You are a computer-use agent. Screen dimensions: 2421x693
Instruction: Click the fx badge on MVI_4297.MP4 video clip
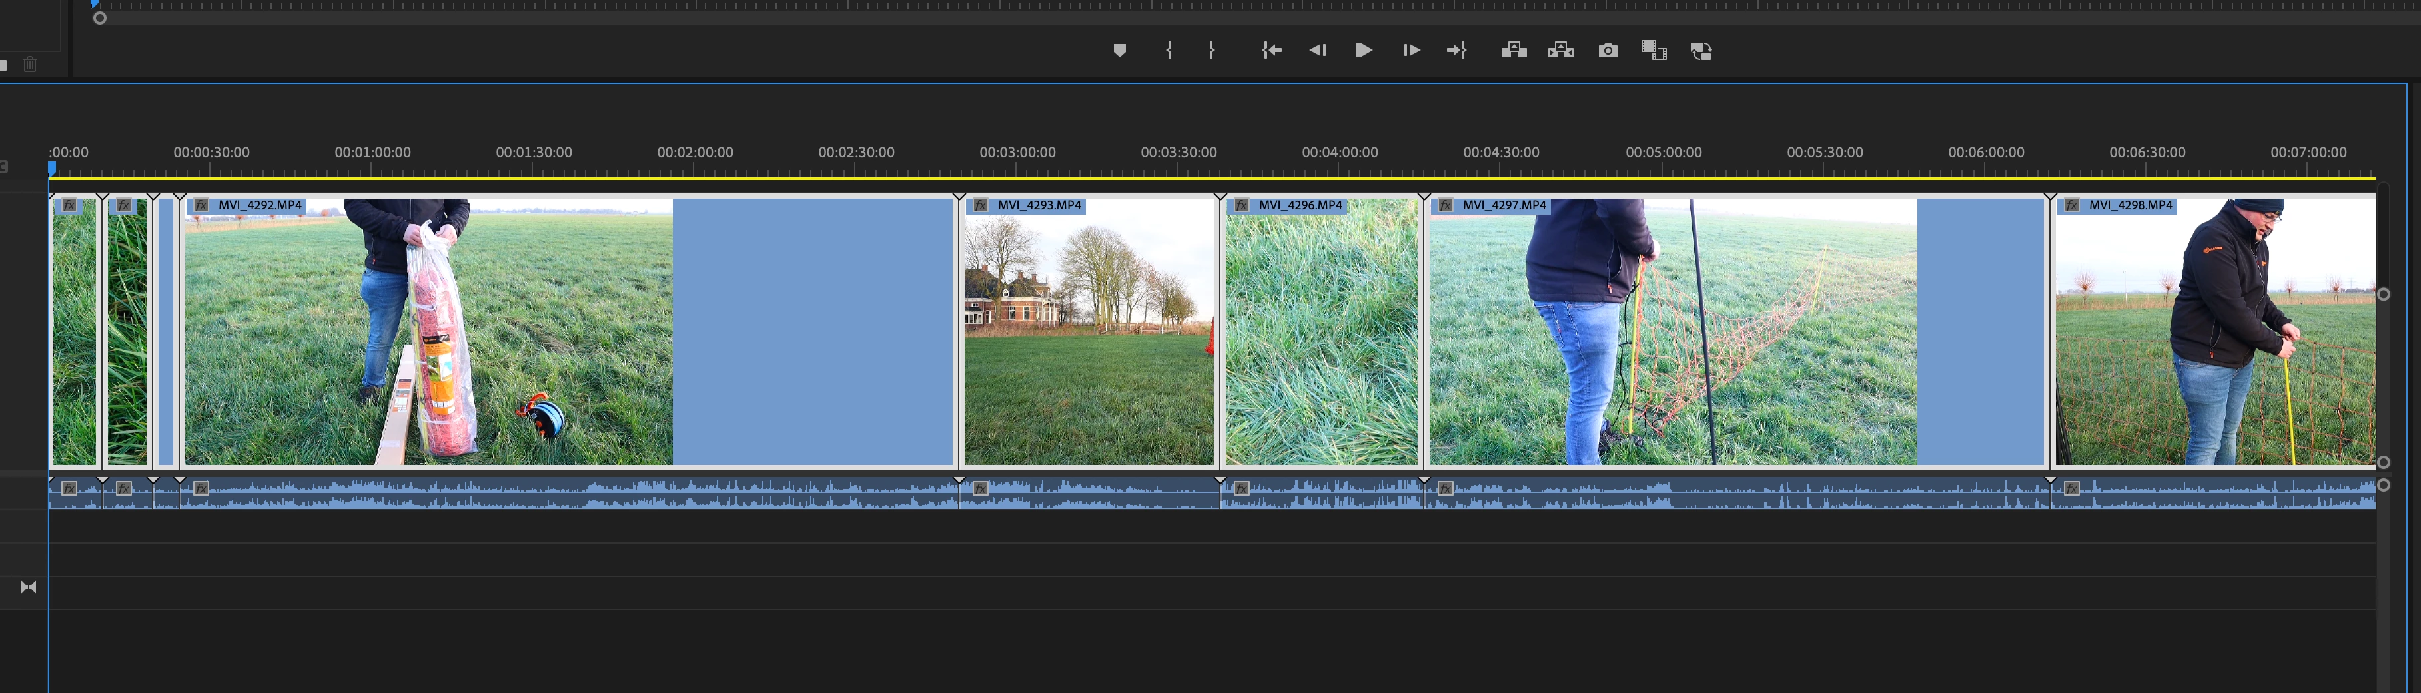tap(1446, 205)
